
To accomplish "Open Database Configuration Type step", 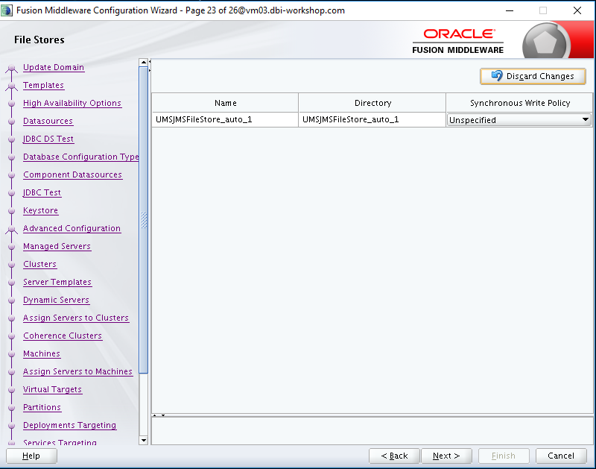I will (80, 157).
